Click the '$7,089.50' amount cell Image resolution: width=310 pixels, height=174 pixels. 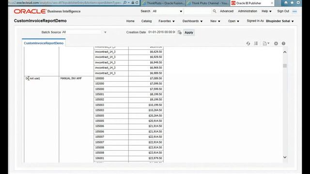[146, 78]
